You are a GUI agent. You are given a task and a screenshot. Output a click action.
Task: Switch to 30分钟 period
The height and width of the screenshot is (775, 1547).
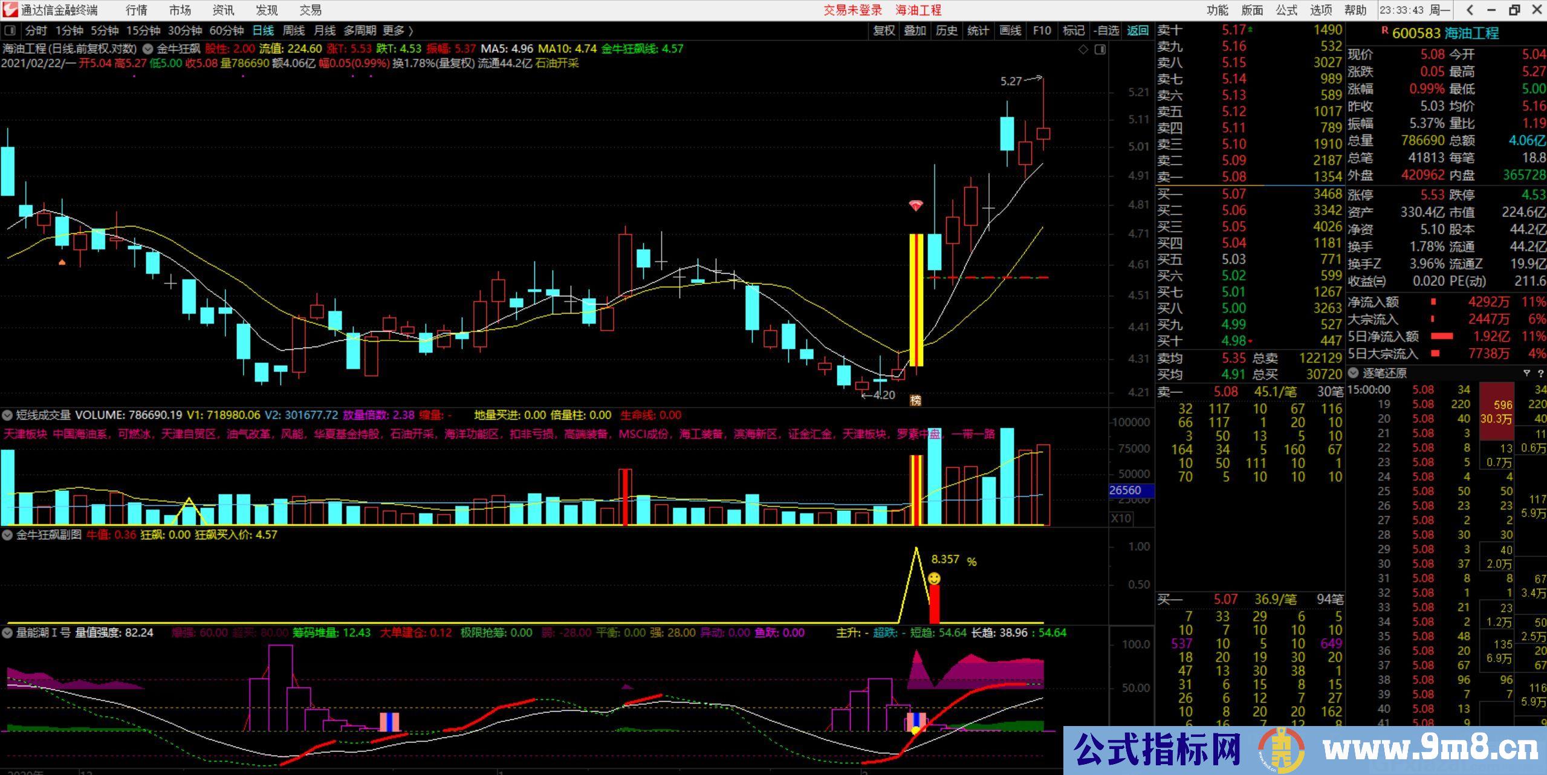(185, 31)
